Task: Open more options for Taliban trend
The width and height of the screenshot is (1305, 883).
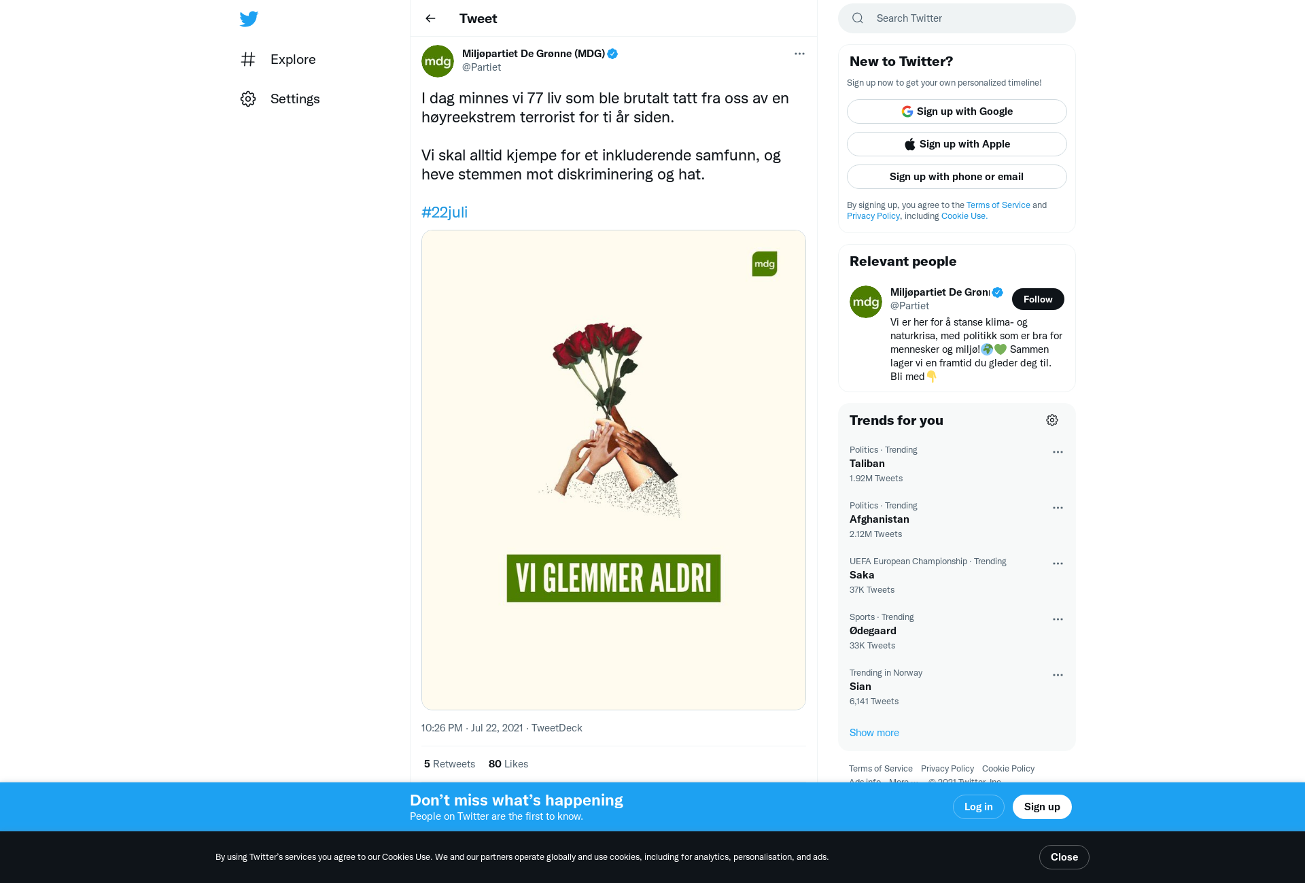Action: tap(1058, 452)
